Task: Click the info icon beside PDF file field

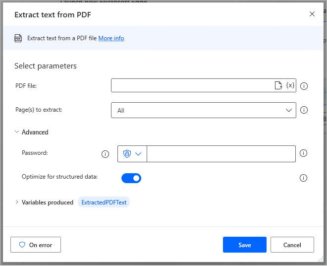Action: pos(304,86)
